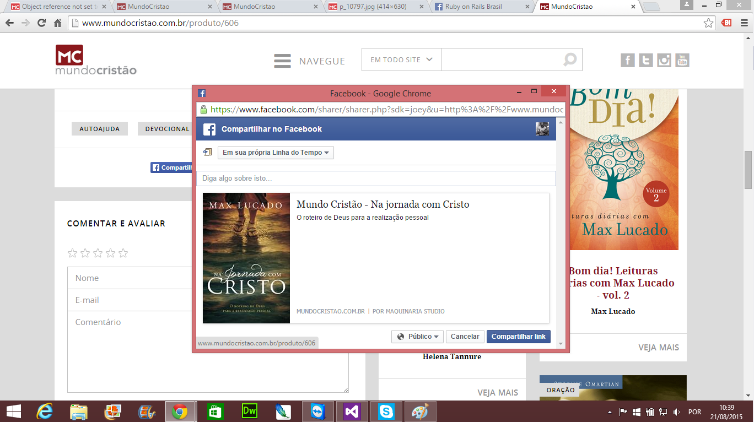Click VEJA MAIS under Max Lucado book

[659, 348]
